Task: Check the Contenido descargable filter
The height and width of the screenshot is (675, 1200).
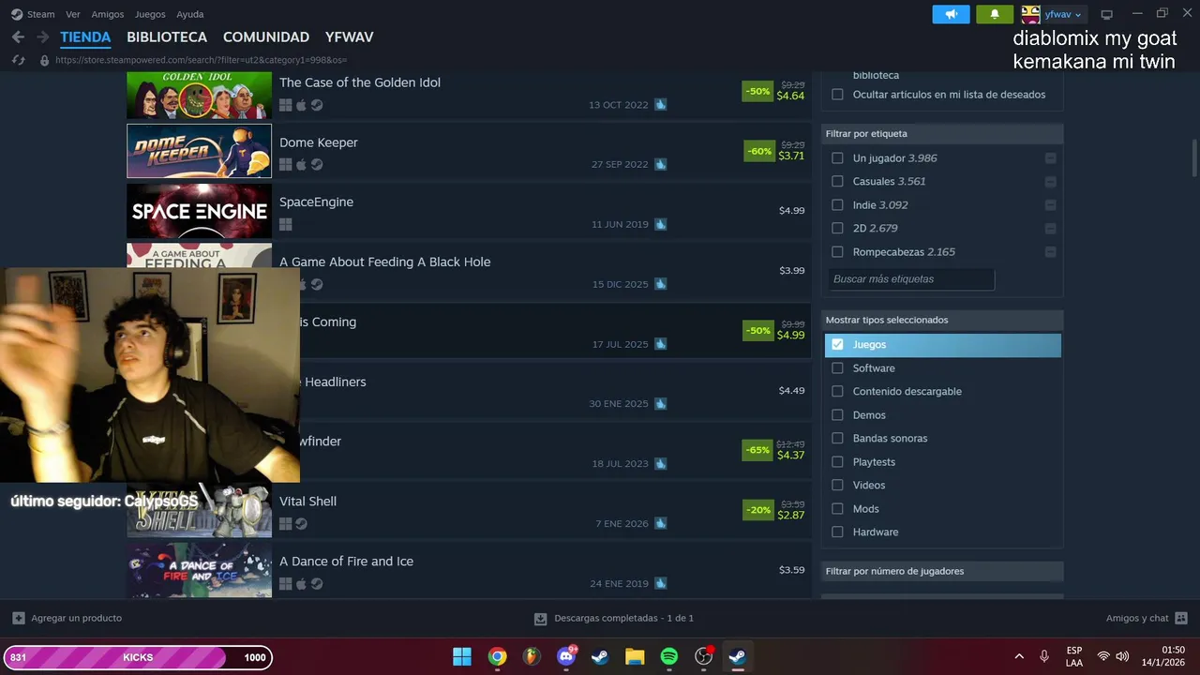Action: click(x=838, y=392)
